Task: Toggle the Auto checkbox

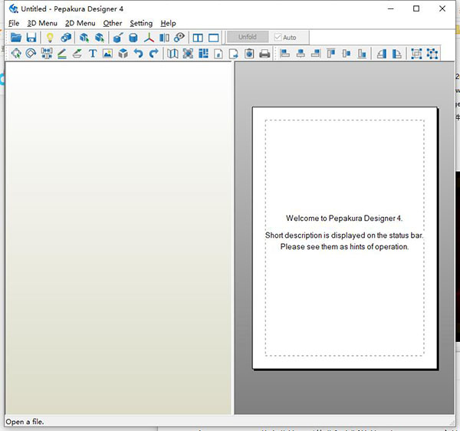Action: (x=278, y=37)
